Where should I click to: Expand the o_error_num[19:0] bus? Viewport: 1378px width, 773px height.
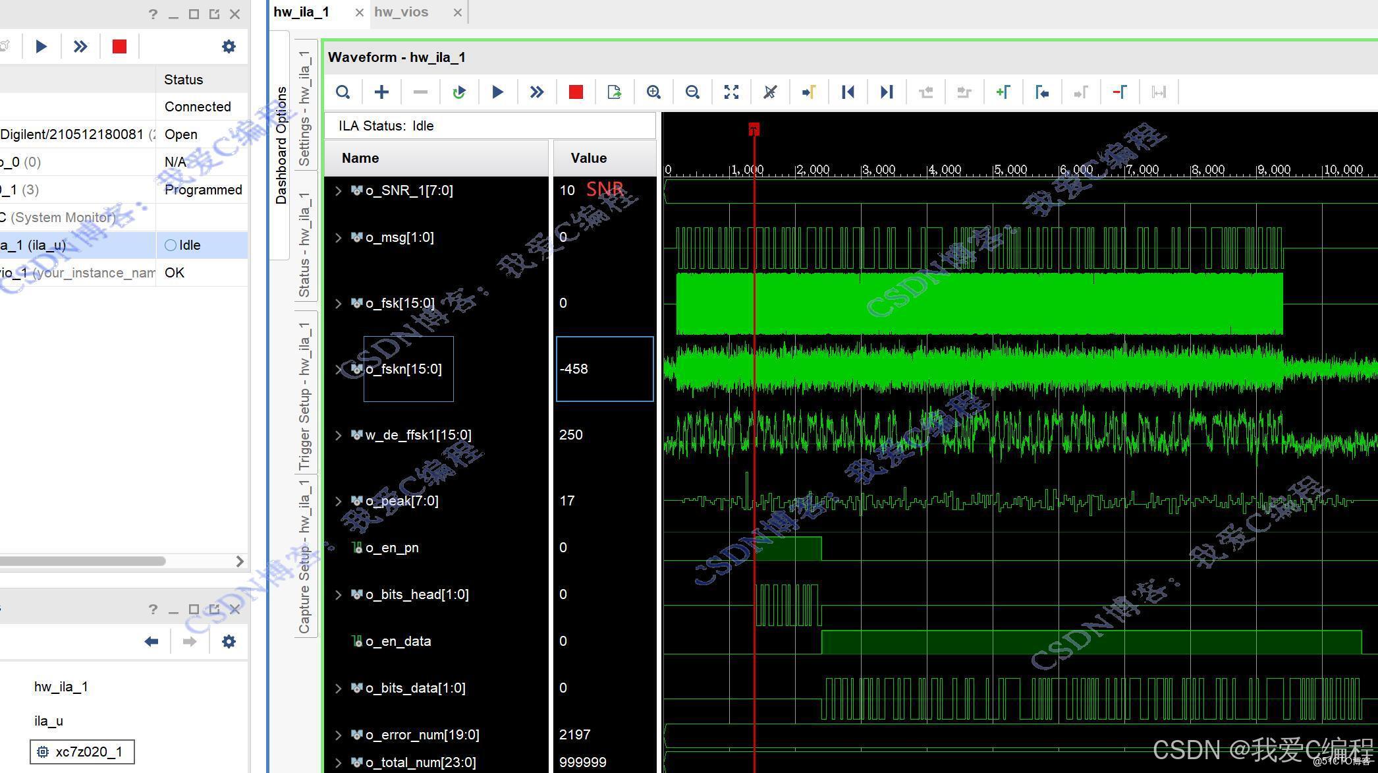339,735
